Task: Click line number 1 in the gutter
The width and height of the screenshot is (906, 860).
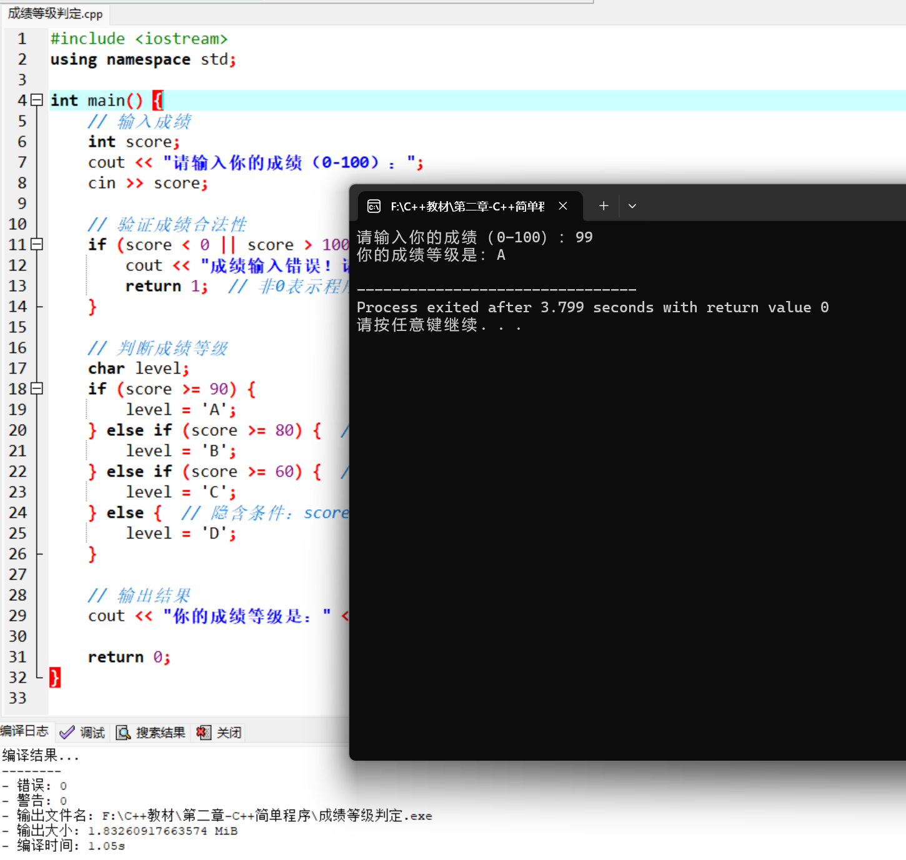Action: tap(22, 39)
